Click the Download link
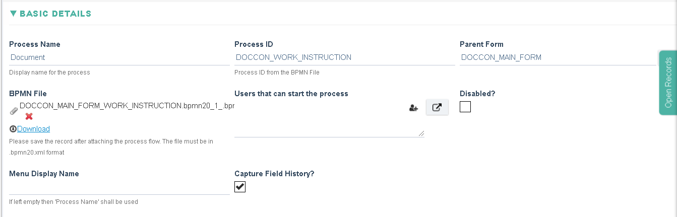 33,129
